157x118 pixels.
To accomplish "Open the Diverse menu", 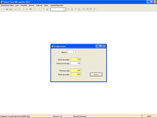I will coord(31,5).
